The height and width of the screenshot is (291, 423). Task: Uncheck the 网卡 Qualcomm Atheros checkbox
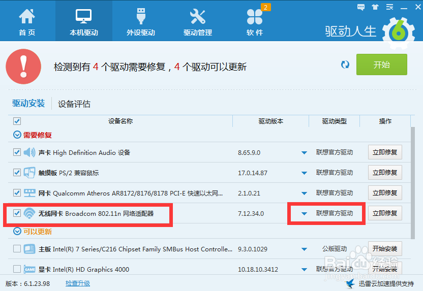(17, 193)
